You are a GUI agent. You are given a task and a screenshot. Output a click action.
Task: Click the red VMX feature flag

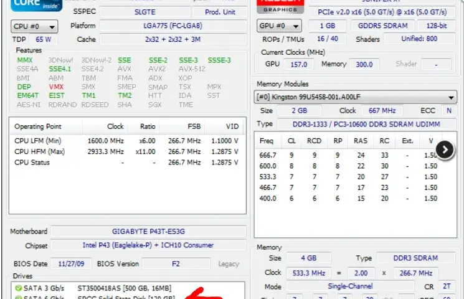56,87
